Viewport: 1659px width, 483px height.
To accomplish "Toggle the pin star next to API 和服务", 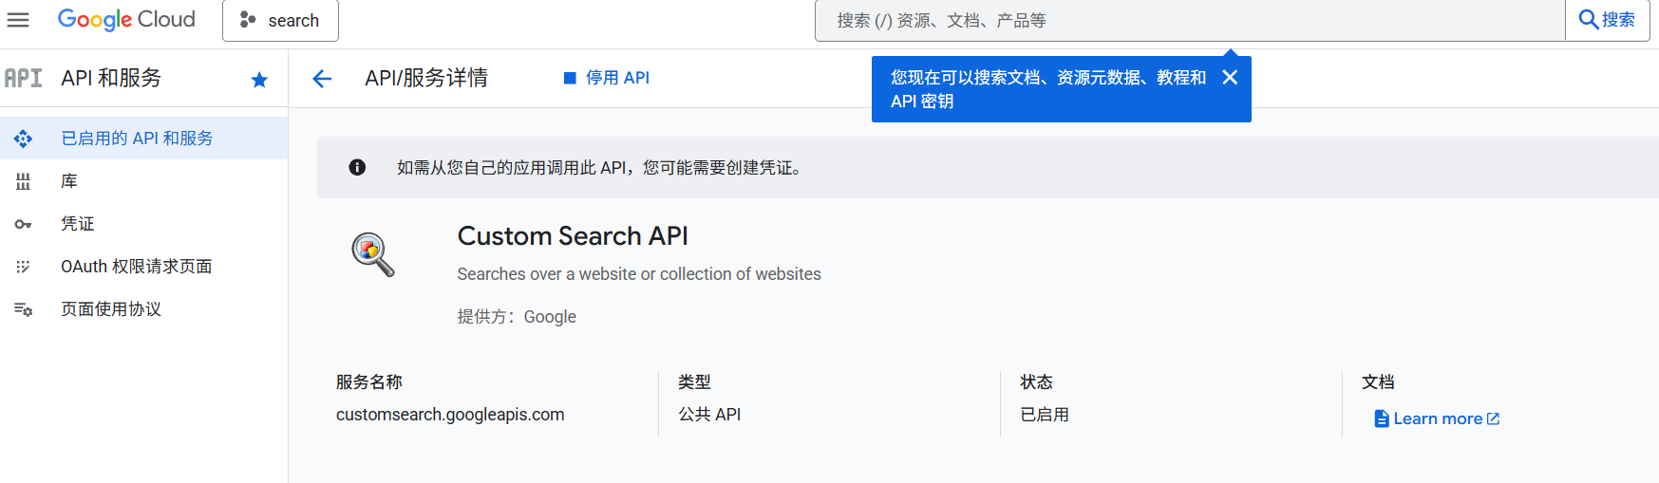I will pyautogui.click(x=259, y=80).
